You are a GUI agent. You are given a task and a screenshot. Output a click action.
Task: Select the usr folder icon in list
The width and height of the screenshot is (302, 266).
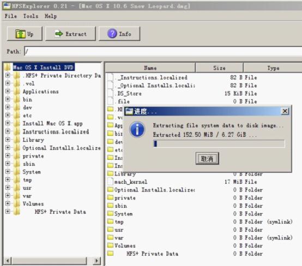click(x=111, y=229)
